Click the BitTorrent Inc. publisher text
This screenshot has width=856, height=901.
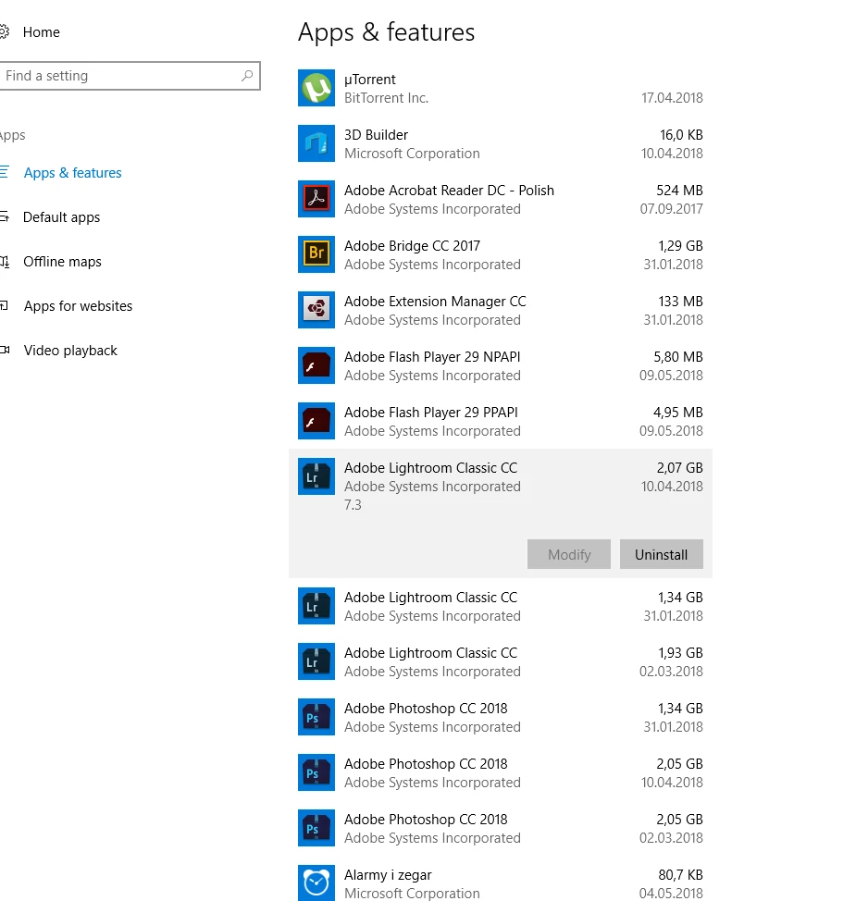click(386, 98)
